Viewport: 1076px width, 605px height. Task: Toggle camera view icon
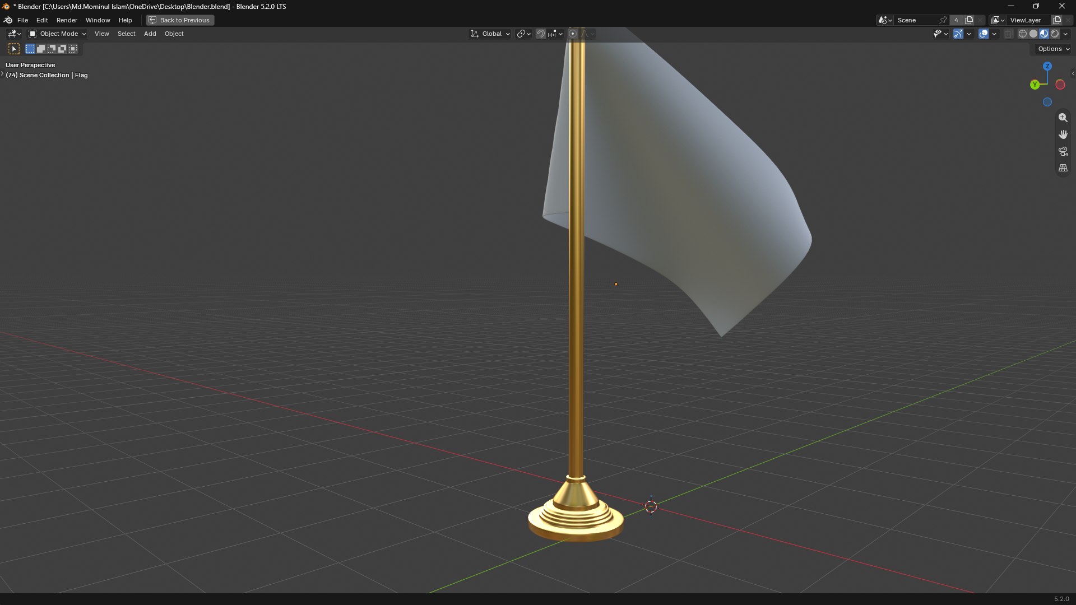tap(1063, 151)
